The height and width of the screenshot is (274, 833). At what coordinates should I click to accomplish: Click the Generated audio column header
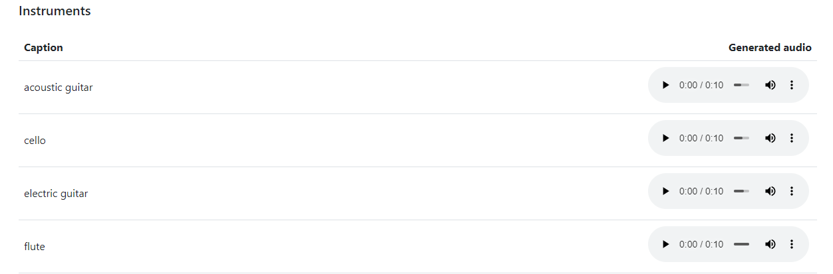click(770, 48)
